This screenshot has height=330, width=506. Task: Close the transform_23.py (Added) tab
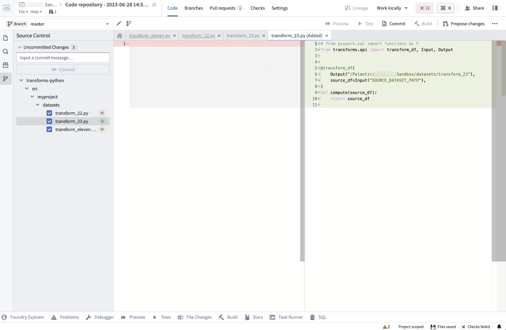[x=327, y=36]
